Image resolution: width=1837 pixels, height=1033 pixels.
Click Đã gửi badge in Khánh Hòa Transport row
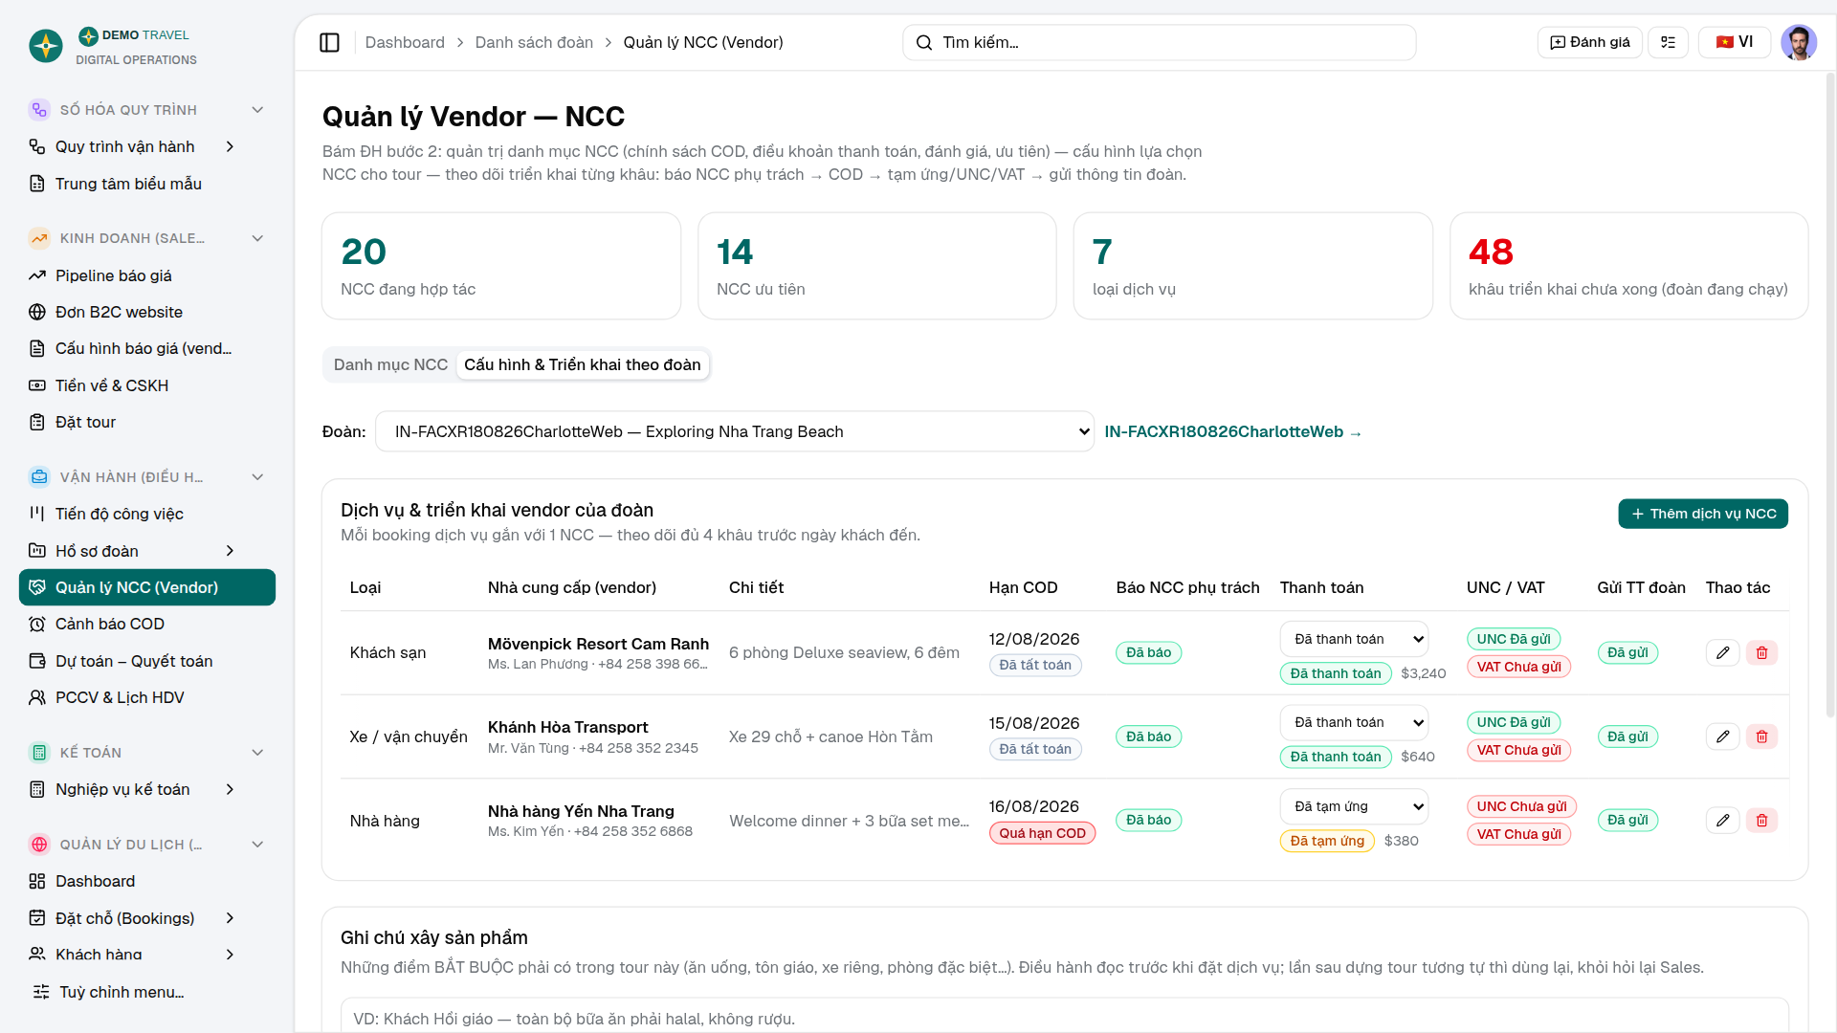[x=1627, y=736]
